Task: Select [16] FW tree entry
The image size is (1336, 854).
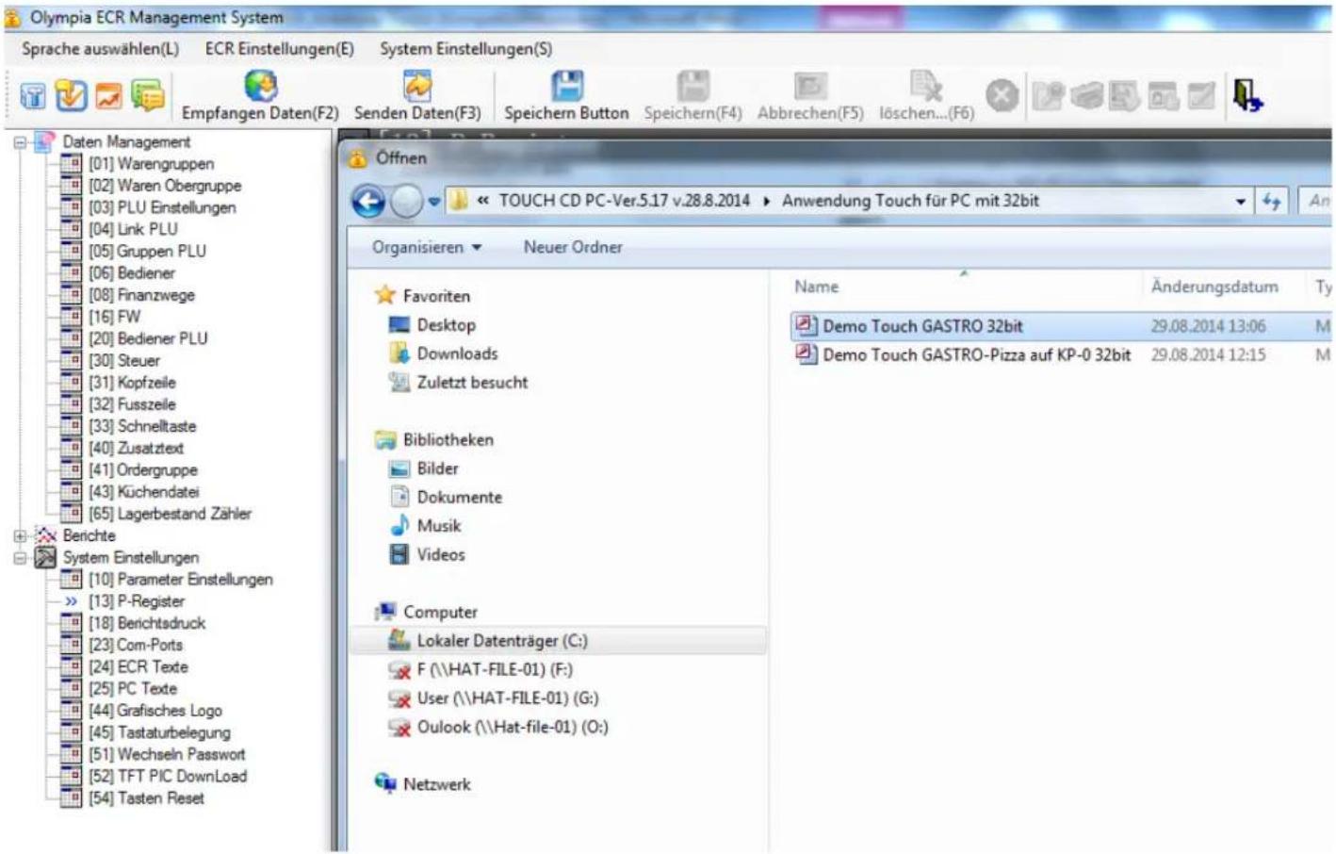Action: point(114,317)
